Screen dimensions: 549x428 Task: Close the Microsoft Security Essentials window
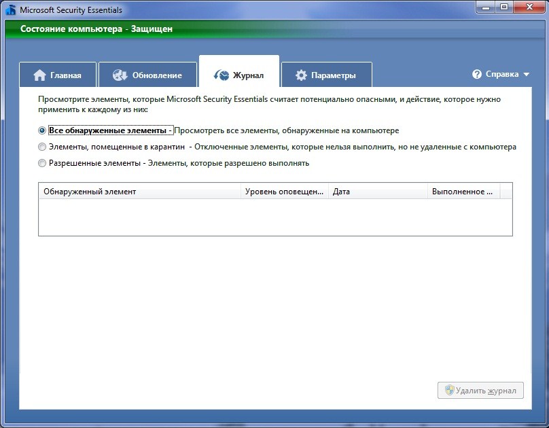(529, 7)
